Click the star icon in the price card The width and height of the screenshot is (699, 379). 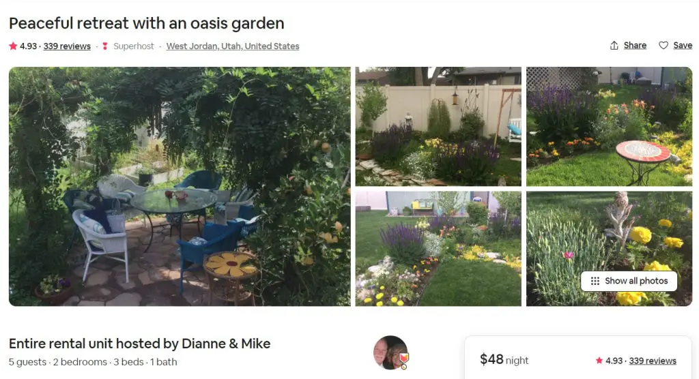(x=599, y=361)
